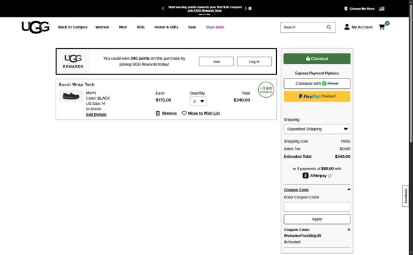Open Back to Campus menu
Viewport: 413px width, 255px height.
(x=73, y=27)
